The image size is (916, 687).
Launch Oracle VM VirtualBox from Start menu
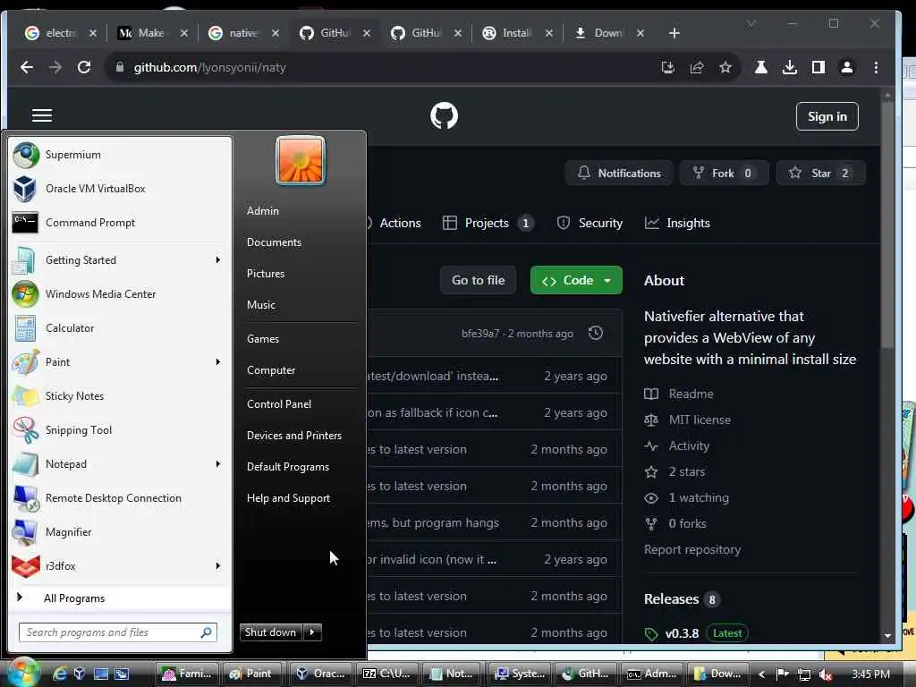pyautogui.click(x=120, y=189)
